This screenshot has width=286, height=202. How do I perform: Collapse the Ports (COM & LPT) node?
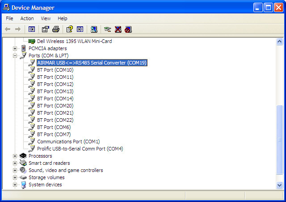(x=15, y=56)
